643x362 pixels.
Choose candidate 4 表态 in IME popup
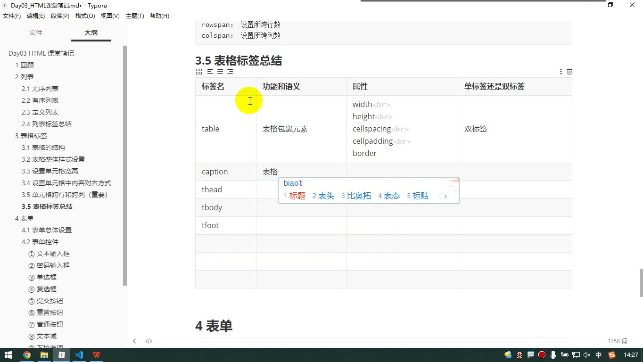[389, 196]
